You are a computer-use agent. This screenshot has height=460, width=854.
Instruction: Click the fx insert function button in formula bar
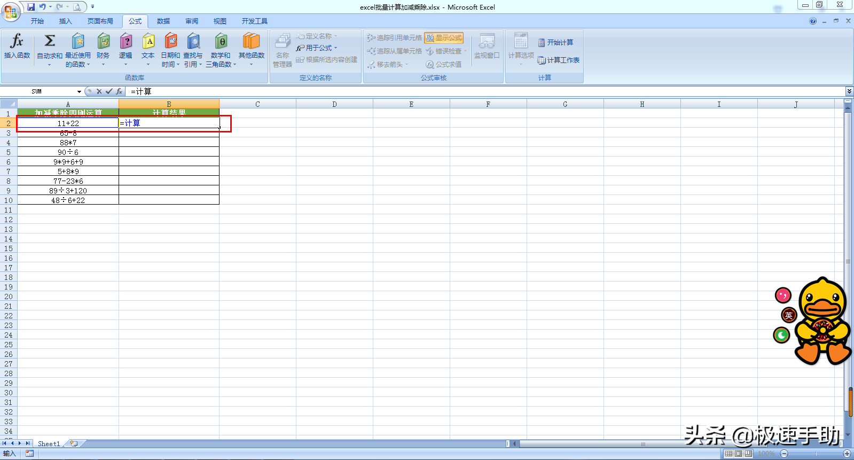119,91
